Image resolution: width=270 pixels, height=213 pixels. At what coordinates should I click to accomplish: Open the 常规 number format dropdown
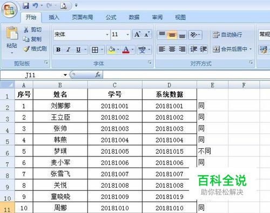coord(264,34)
